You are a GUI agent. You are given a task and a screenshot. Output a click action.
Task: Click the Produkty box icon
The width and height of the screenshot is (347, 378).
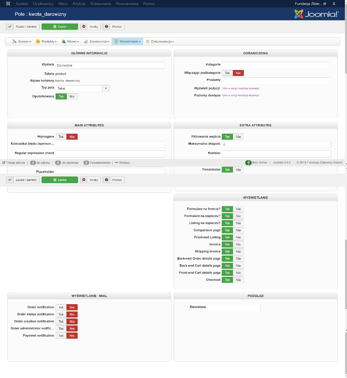pyautogui.click(x=38, y=41)
